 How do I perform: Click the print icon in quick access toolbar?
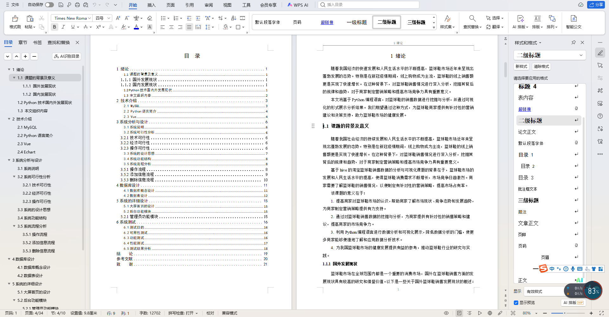77,5
